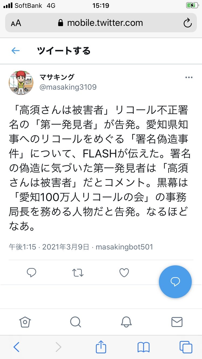Like the tweet with heart icon
This screenshot has width=202, height=359.
(x=124, y=273)
